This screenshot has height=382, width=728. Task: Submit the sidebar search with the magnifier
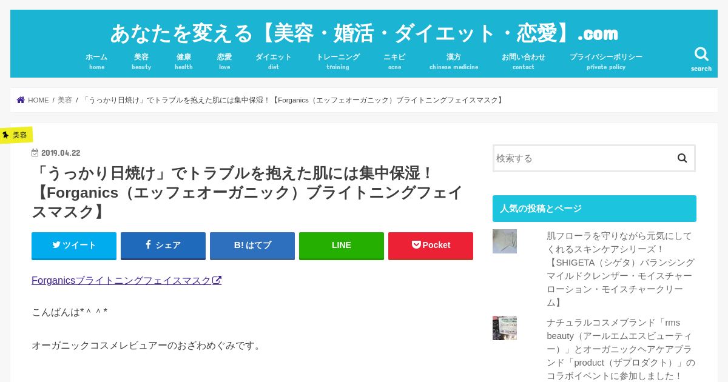pos(682,158)
